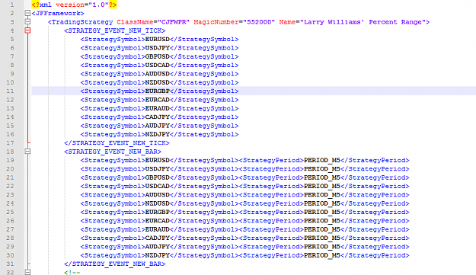
Task: Click EURAUD on line 13
Action: [x=157, y=108]
